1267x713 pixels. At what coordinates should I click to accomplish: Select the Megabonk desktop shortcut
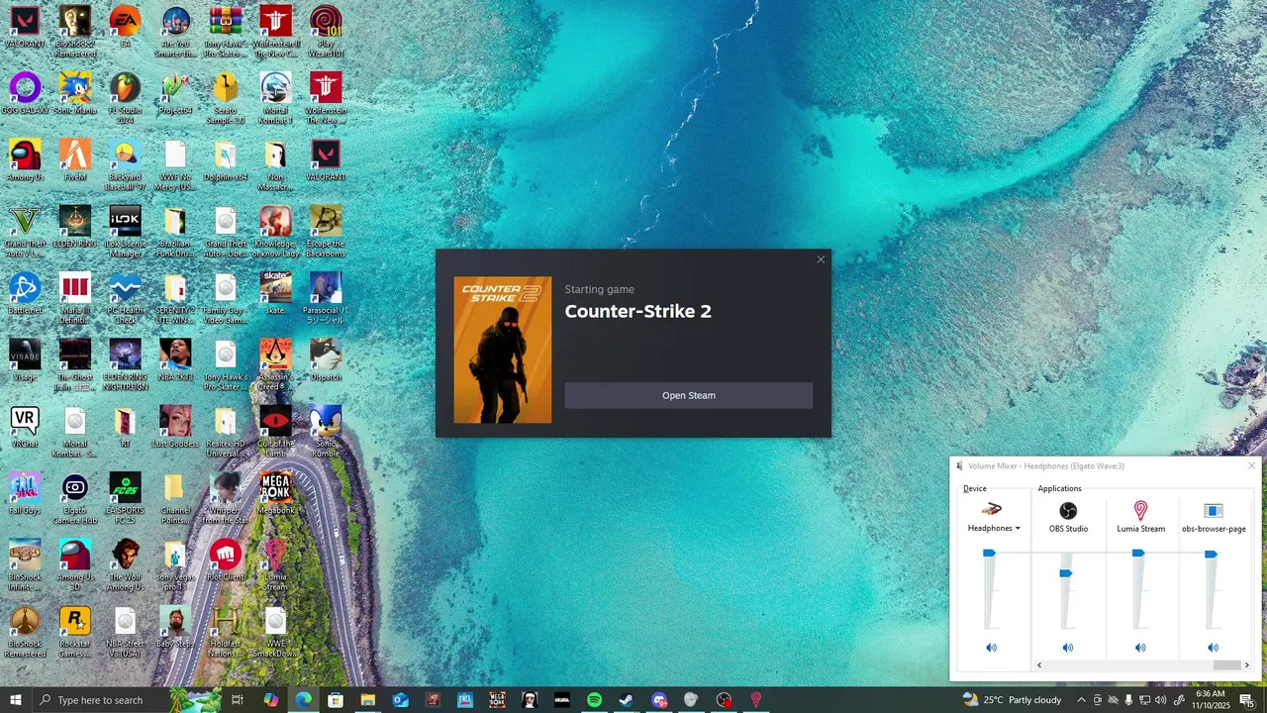click(275, 493)
